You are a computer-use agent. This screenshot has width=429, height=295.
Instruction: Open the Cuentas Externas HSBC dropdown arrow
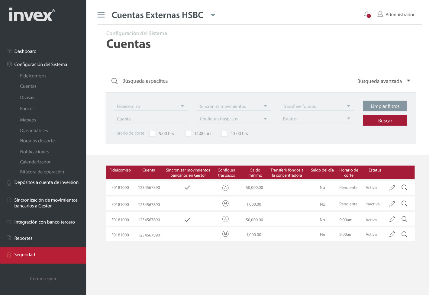click(x=213, y=15)
